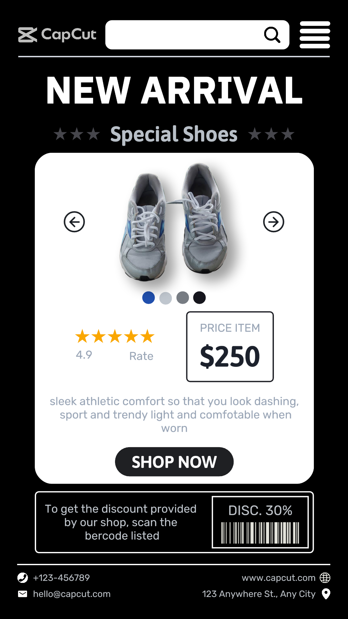The height and width of the screenshot is (619, 348).
Task: Click the $250 price item box
Action: 230,347
